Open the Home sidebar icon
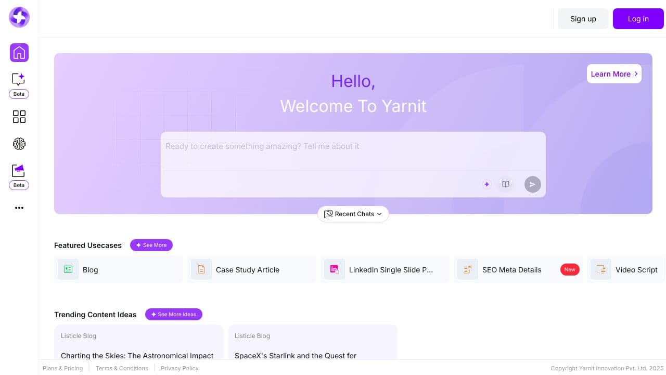The width and height of the screenshot is (666, 375). (x=19, y=53)
